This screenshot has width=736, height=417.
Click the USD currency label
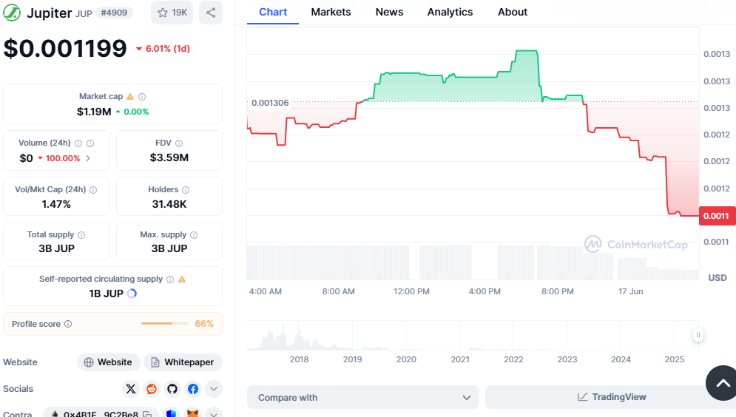pos(718,278)
